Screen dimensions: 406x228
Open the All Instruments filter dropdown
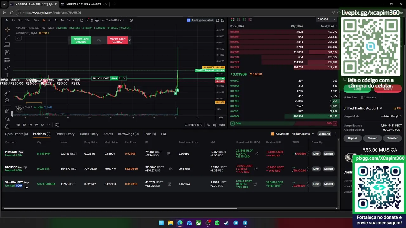click(303, 134)
